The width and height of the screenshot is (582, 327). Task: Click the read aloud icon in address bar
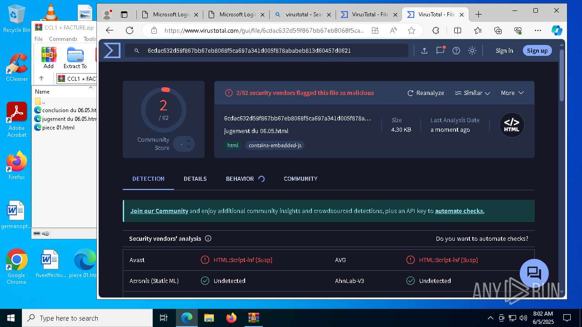[393, 30]
